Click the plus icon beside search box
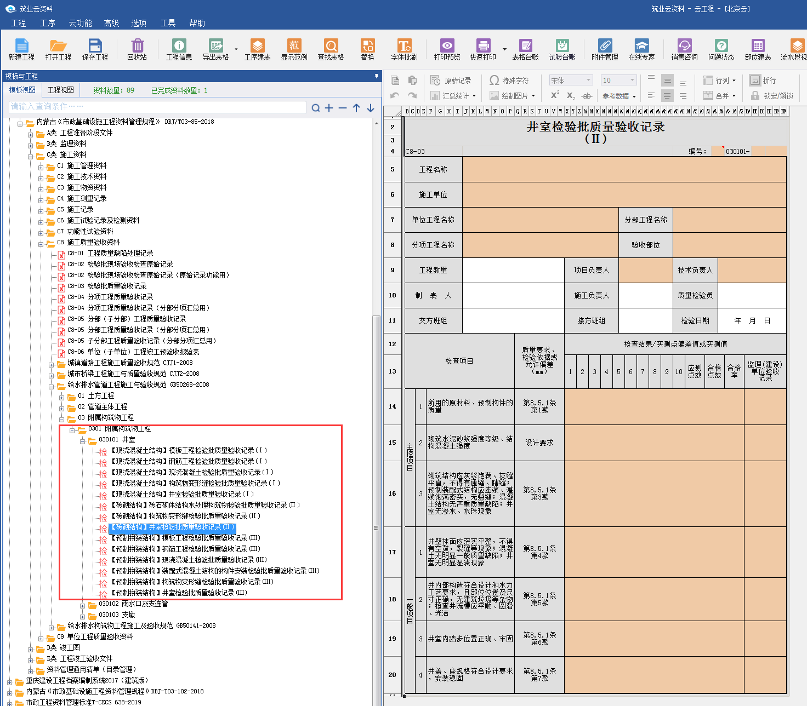Screen dimensions: 807x706 coord(329,108)
